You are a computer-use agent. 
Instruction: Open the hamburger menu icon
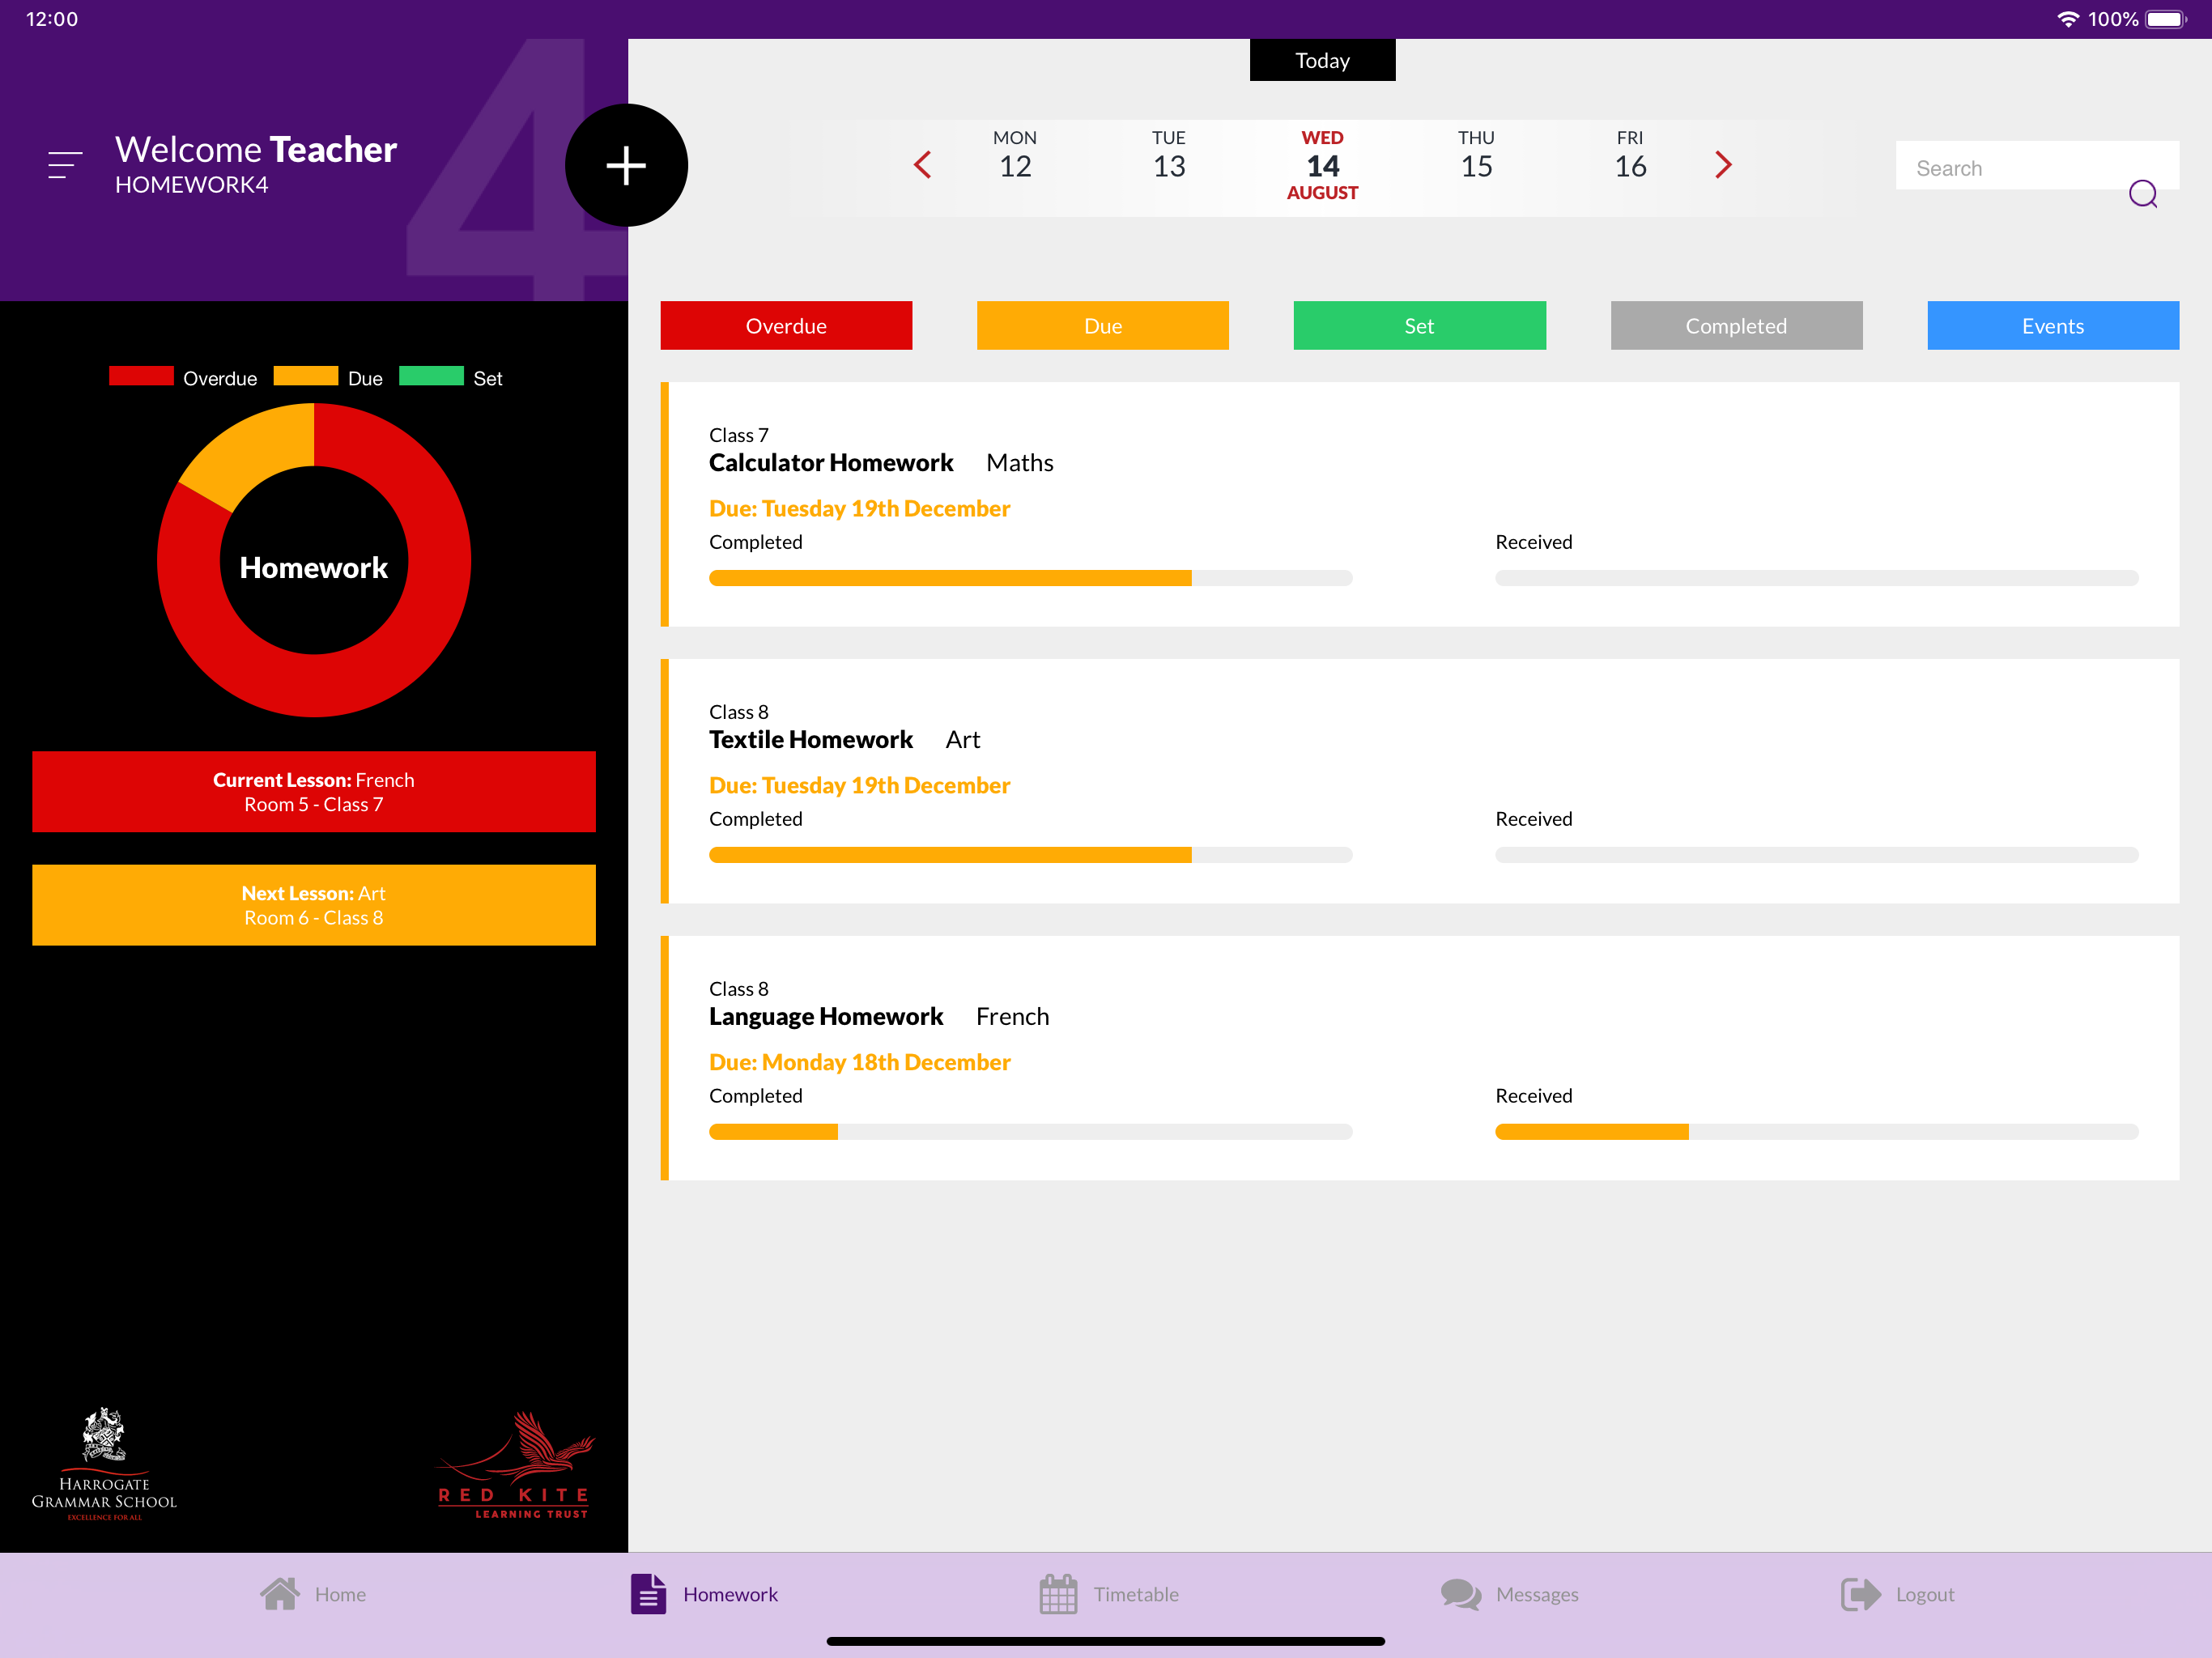point(65,165)
